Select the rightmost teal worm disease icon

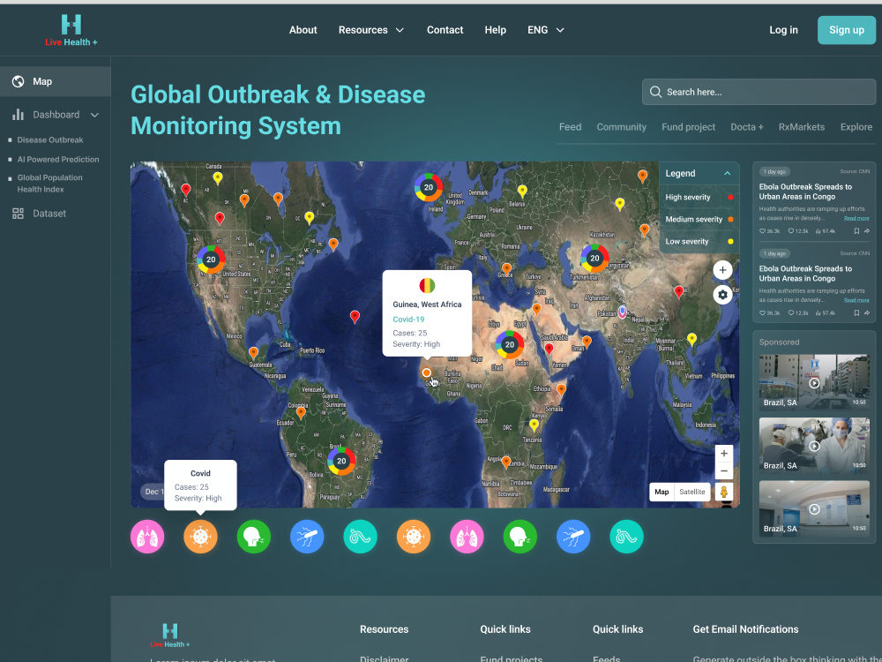coord(626,537)
